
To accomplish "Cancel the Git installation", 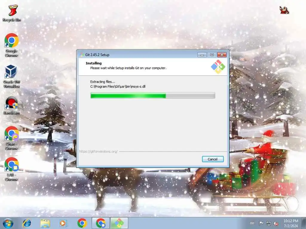I will (x=213, y=159).
